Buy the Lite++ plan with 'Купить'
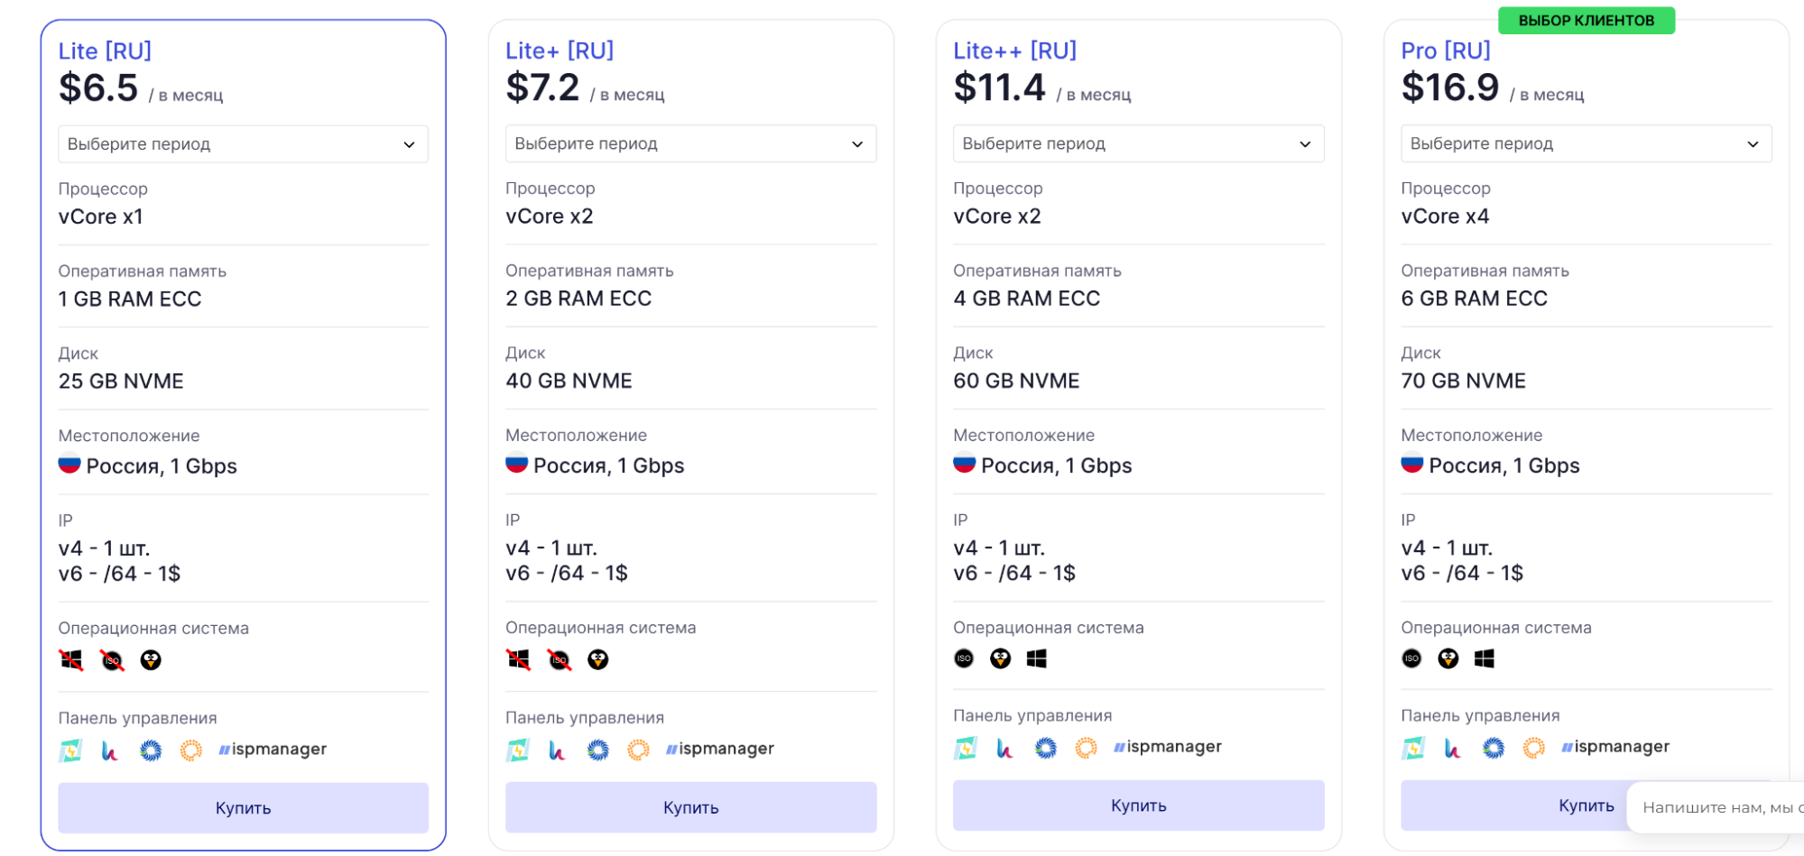1804x856 pixels. 1138,805
